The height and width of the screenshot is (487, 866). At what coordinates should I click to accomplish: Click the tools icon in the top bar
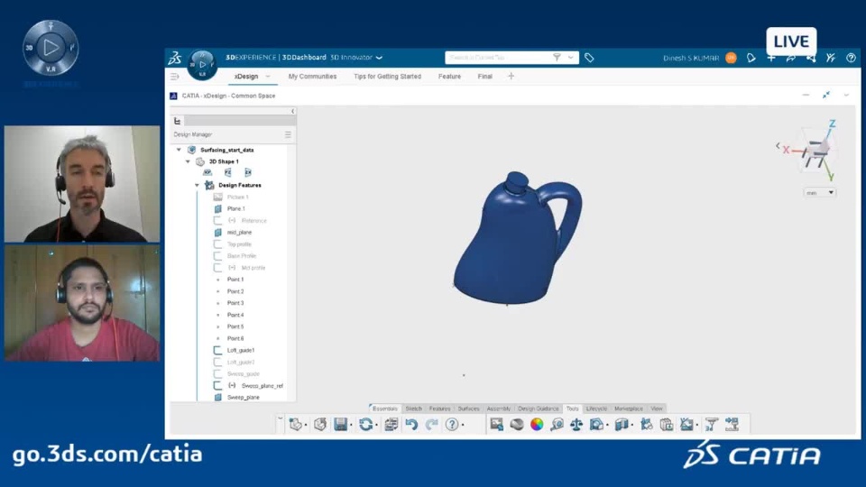[x=831, y=58]
